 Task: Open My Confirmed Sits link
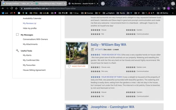(31, 60)
